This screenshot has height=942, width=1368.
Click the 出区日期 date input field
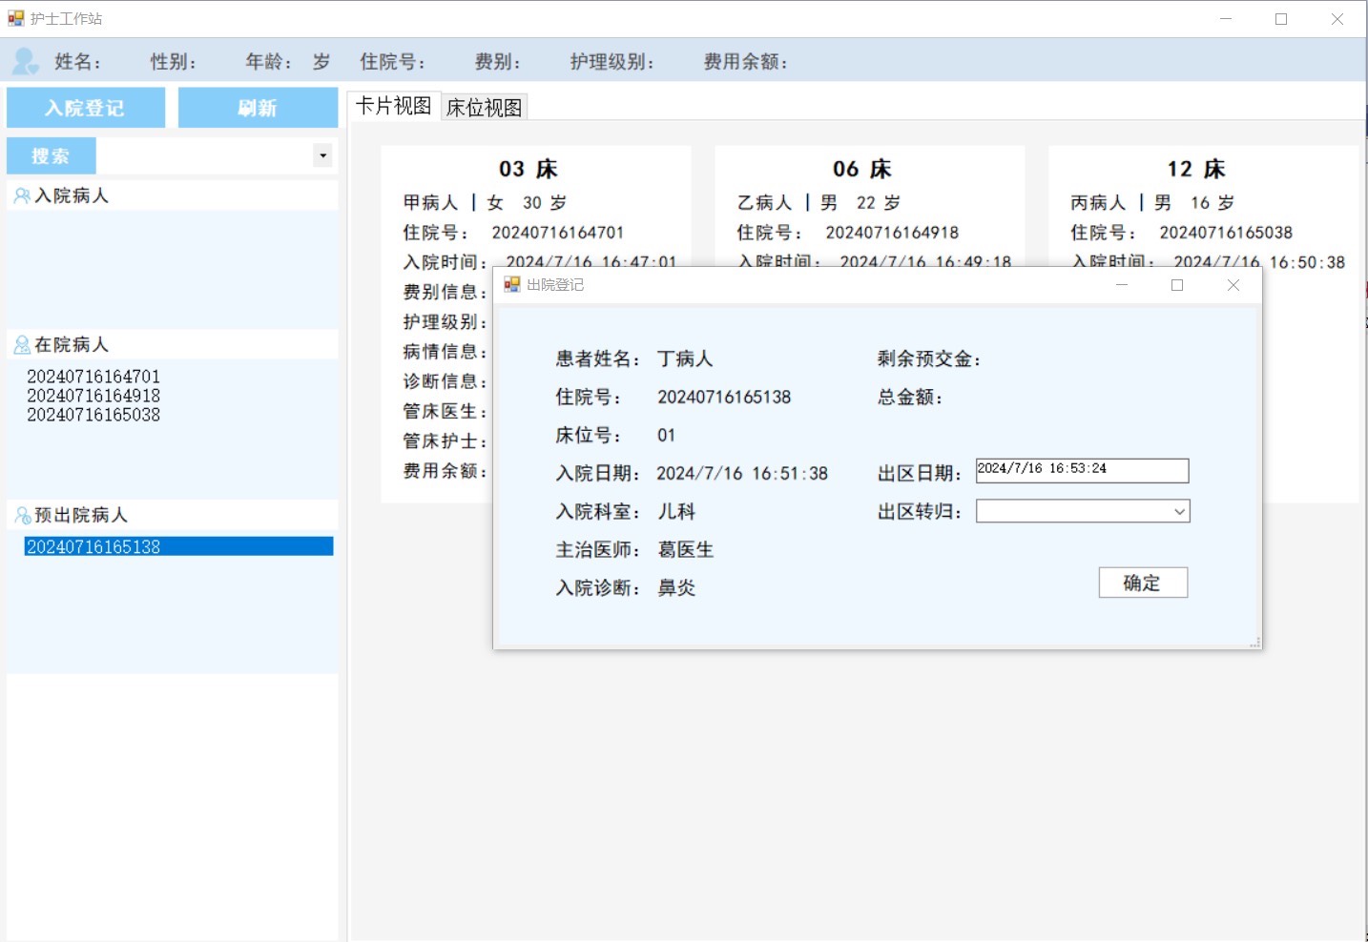coord(1081,470)
